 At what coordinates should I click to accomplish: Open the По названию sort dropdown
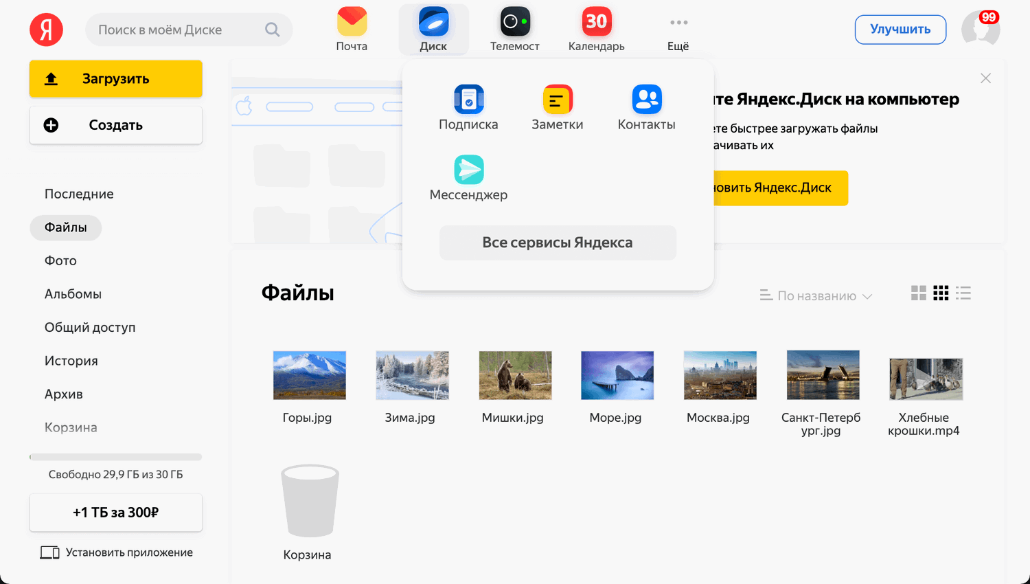[x=816, y=296]
